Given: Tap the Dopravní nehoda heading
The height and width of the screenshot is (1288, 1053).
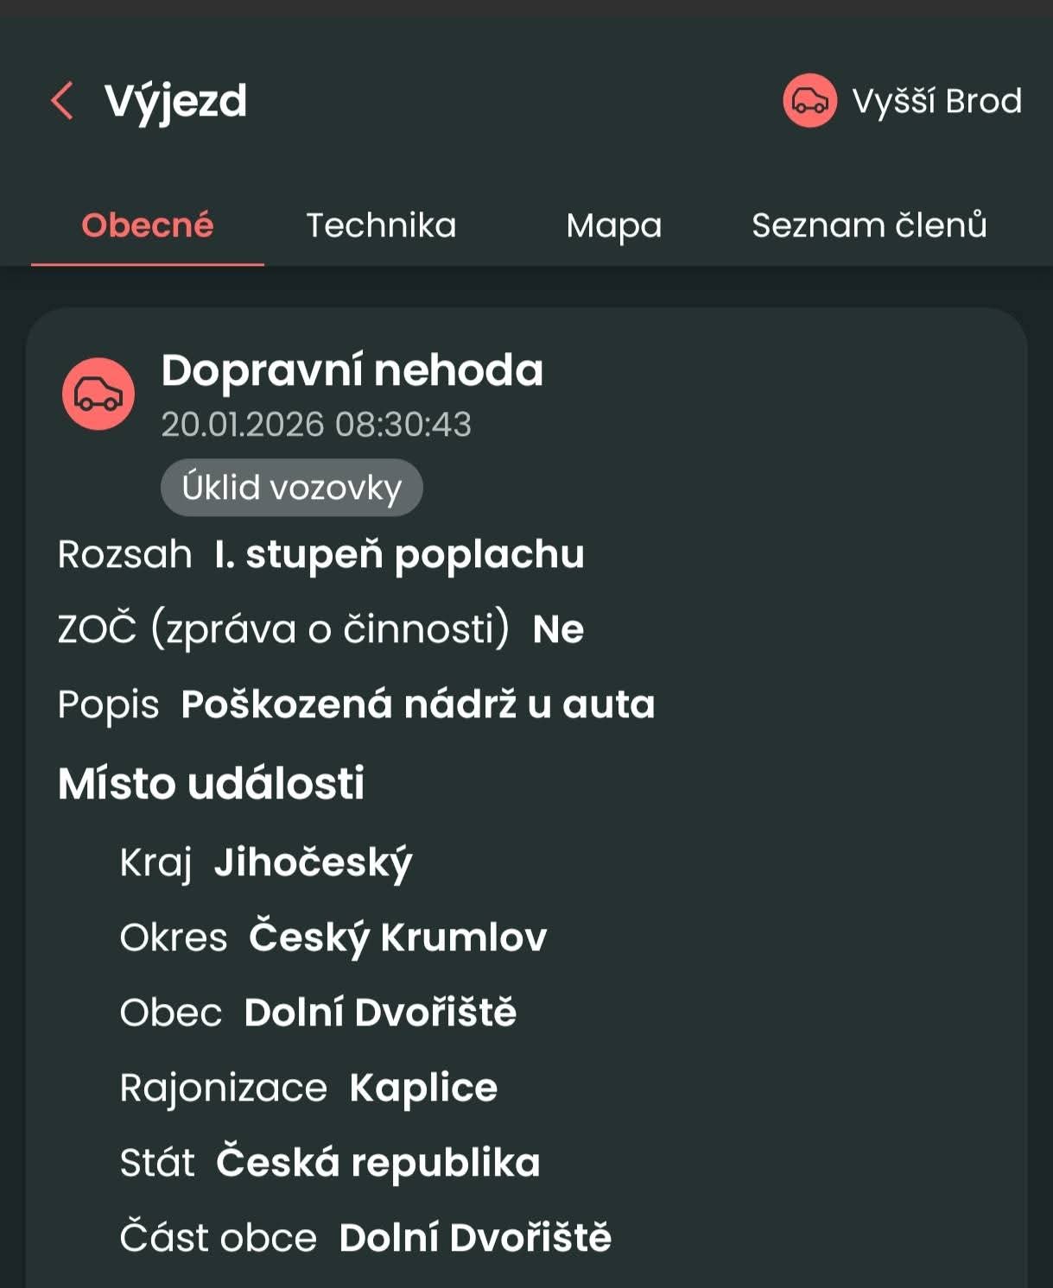Looking at the screenshot, I should point(352,370).
